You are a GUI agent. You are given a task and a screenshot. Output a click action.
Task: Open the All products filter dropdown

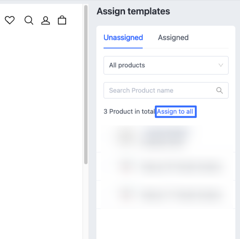coord(166,65)
